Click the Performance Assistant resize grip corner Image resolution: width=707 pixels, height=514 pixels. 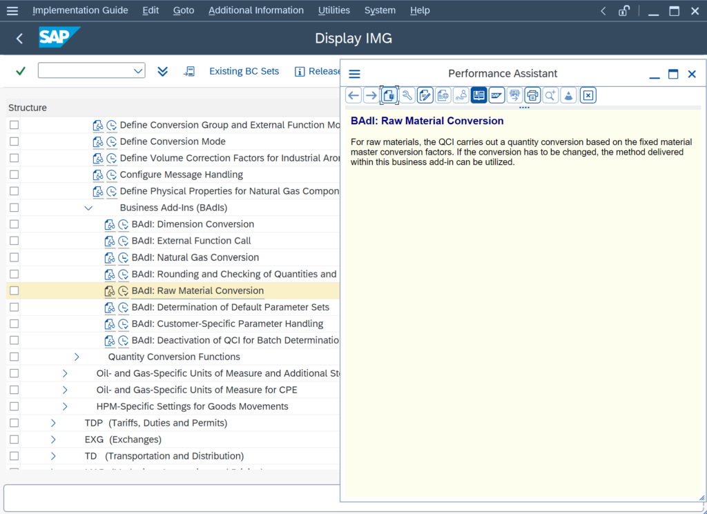tap(701, 497)
